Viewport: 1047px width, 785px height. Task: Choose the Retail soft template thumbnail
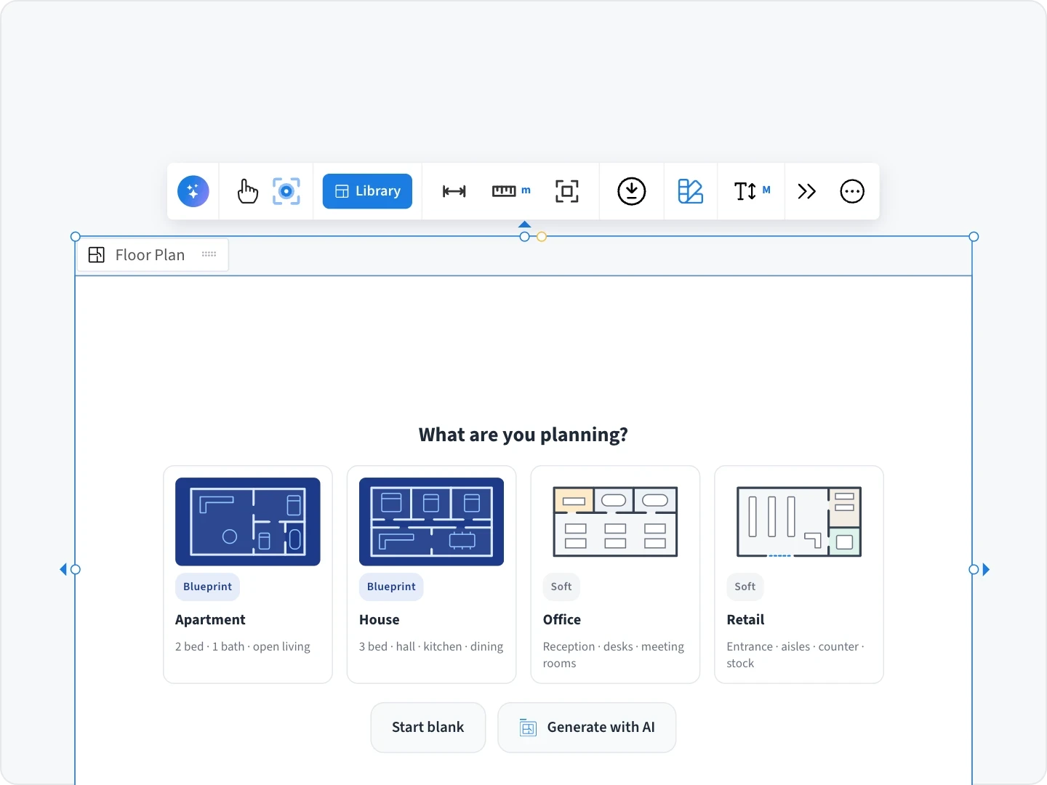pyautogui.click(x=799, y=522)
